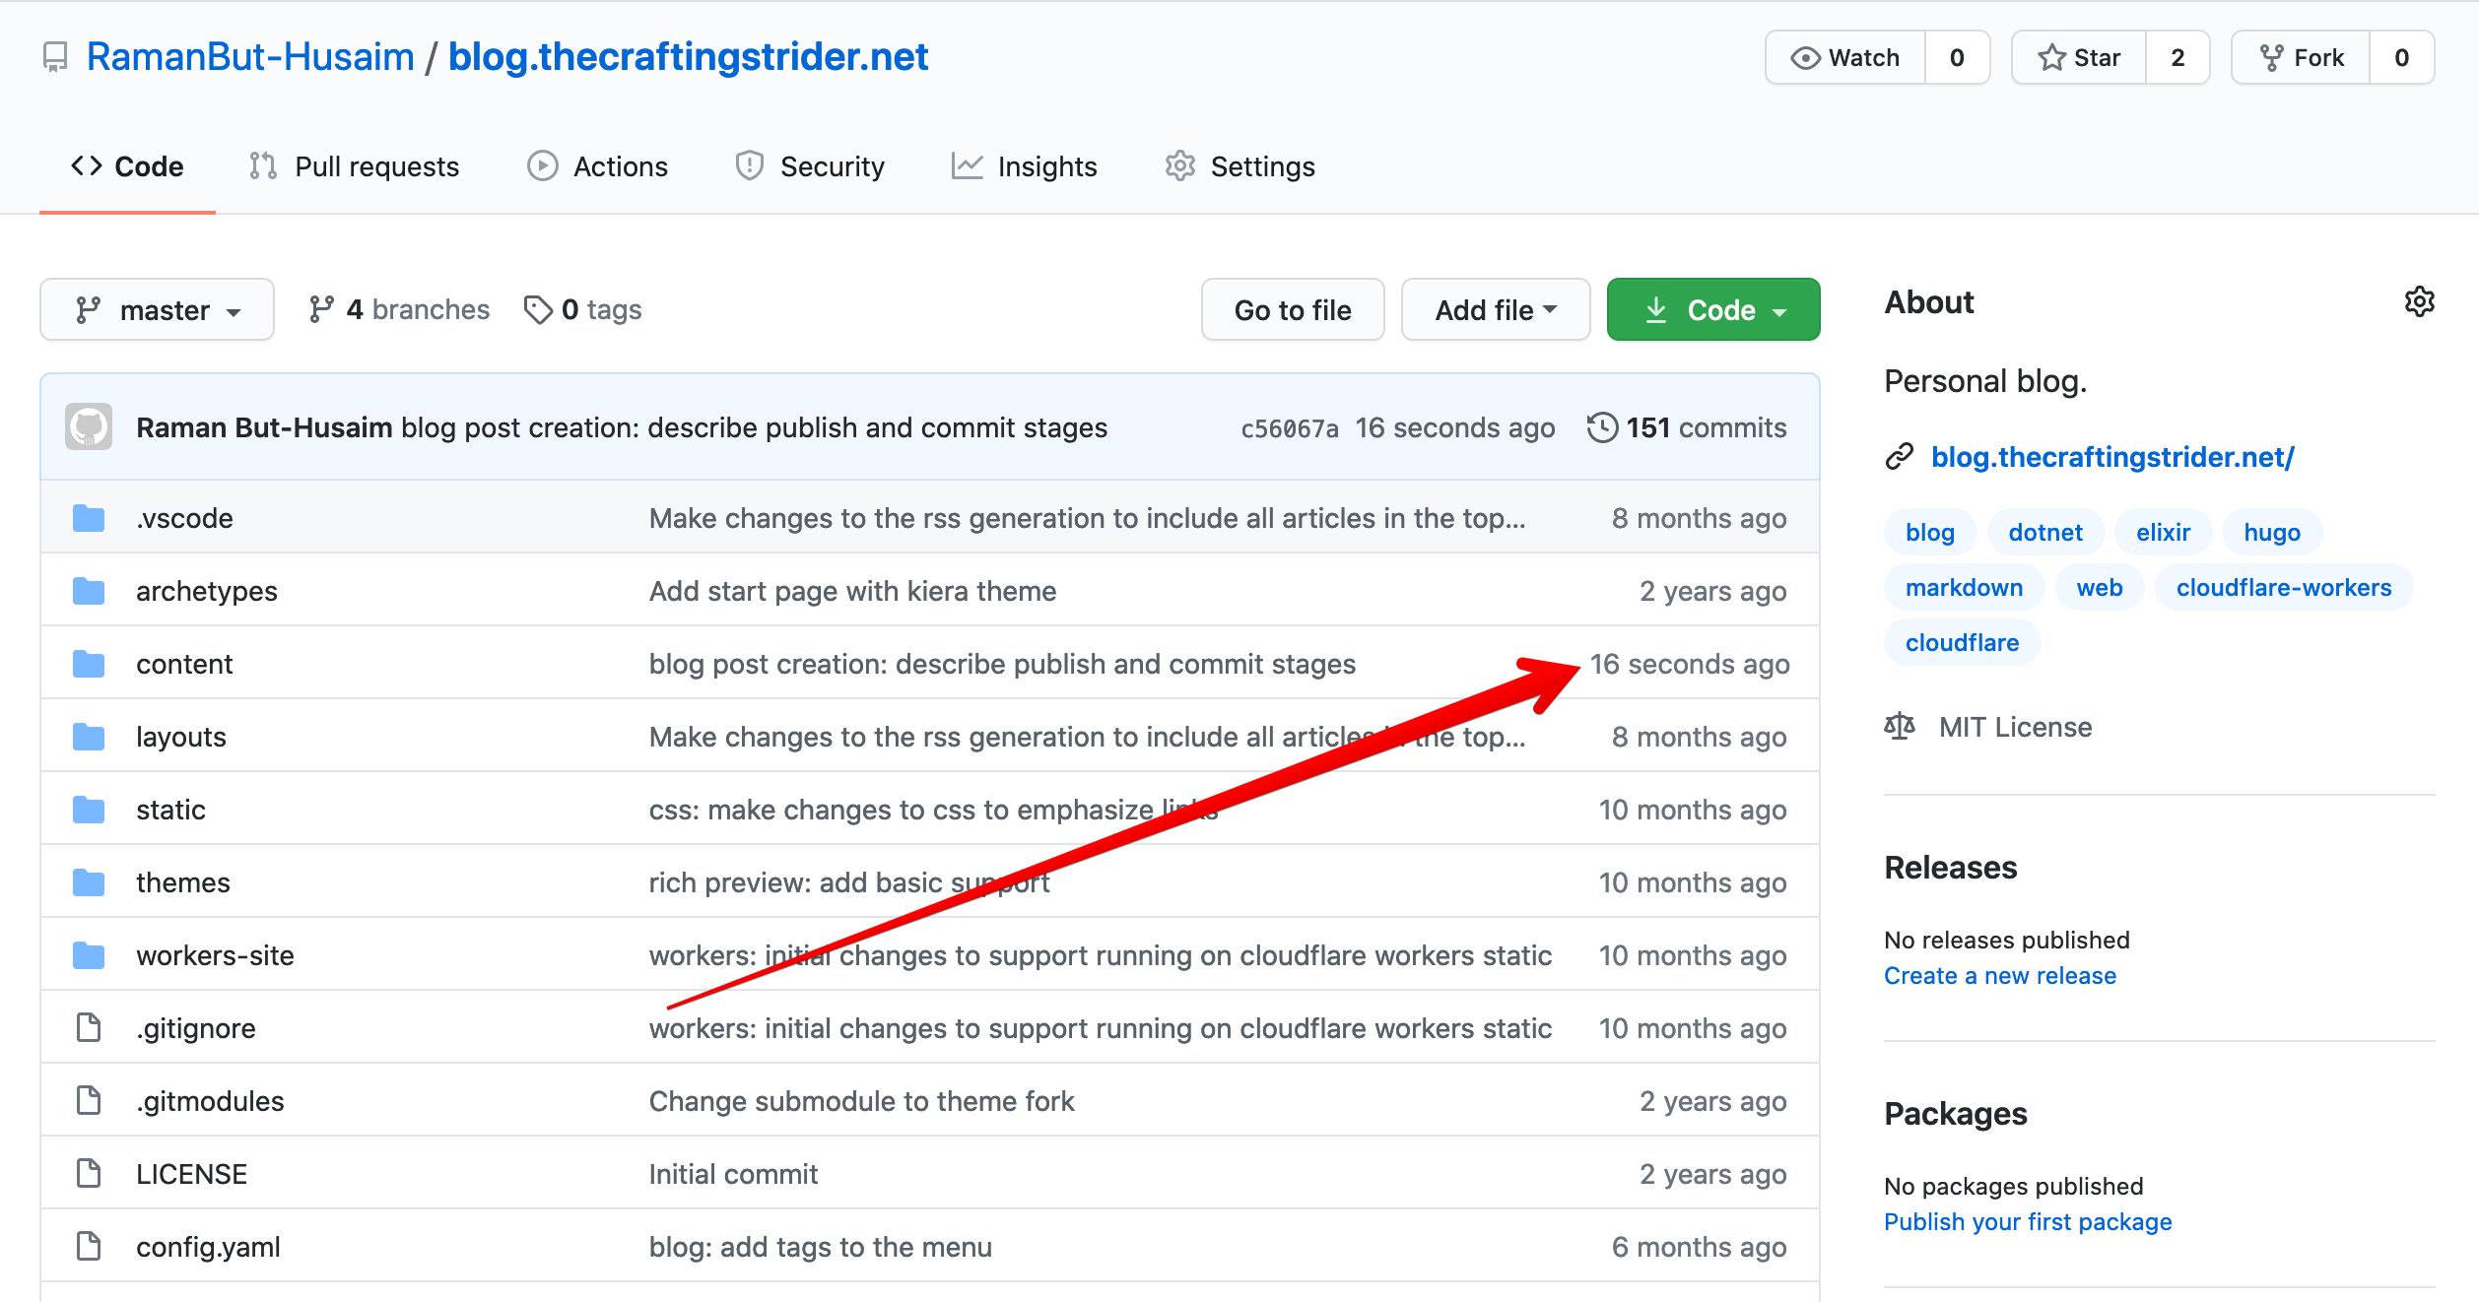Click the archetypes folder icon

pyautogui.click(x=89, y=591)
